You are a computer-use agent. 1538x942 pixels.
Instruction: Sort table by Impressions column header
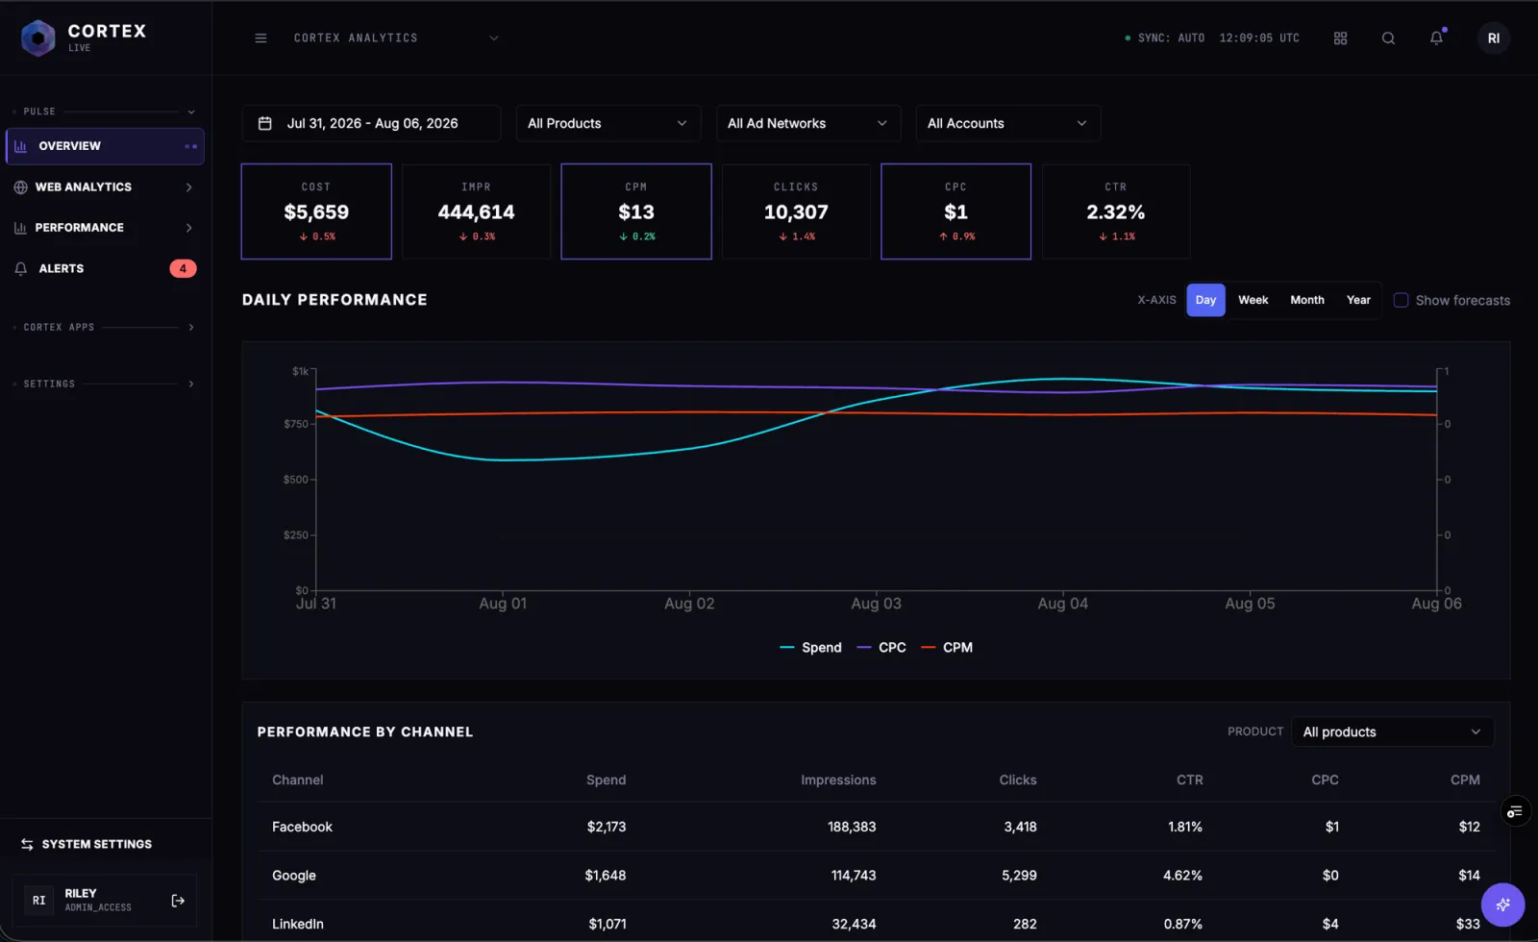838,781
